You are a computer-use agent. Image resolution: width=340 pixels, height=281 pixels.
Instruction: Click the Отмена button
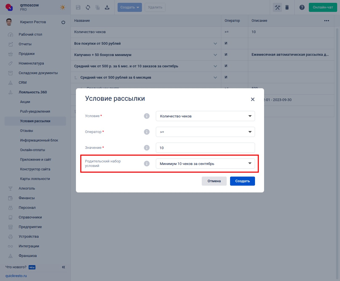pyautogui.click(x=214, y=181)
